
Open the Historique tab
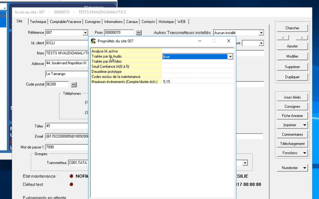166,21
